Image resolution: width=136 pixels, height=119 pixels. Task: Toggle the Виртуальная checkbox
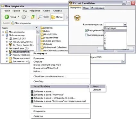(86, 30)
